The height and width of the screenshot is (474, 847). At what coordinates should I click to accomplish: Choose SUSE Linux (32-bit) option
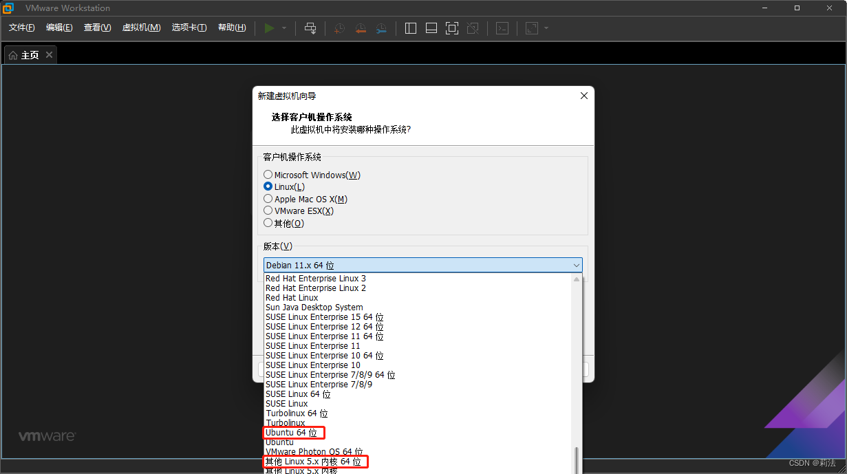tap(418, 404)
